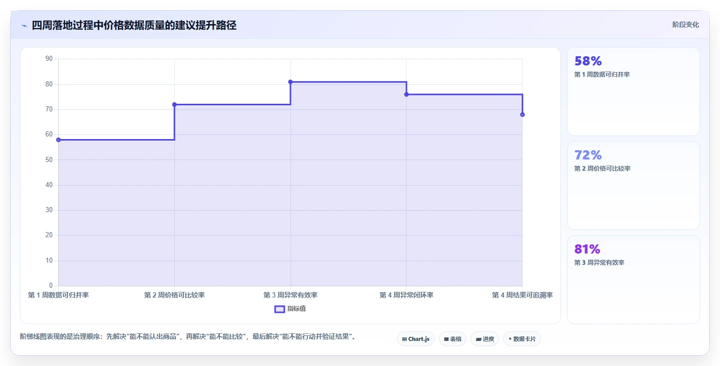
Task: Click the data point at value 58
Action: point(58,140)
